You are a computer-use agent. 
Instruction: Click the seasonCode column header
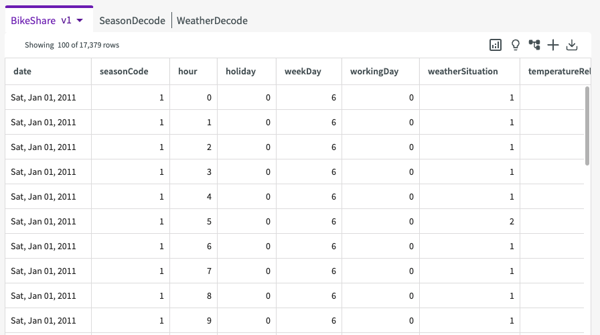[131, 71]
